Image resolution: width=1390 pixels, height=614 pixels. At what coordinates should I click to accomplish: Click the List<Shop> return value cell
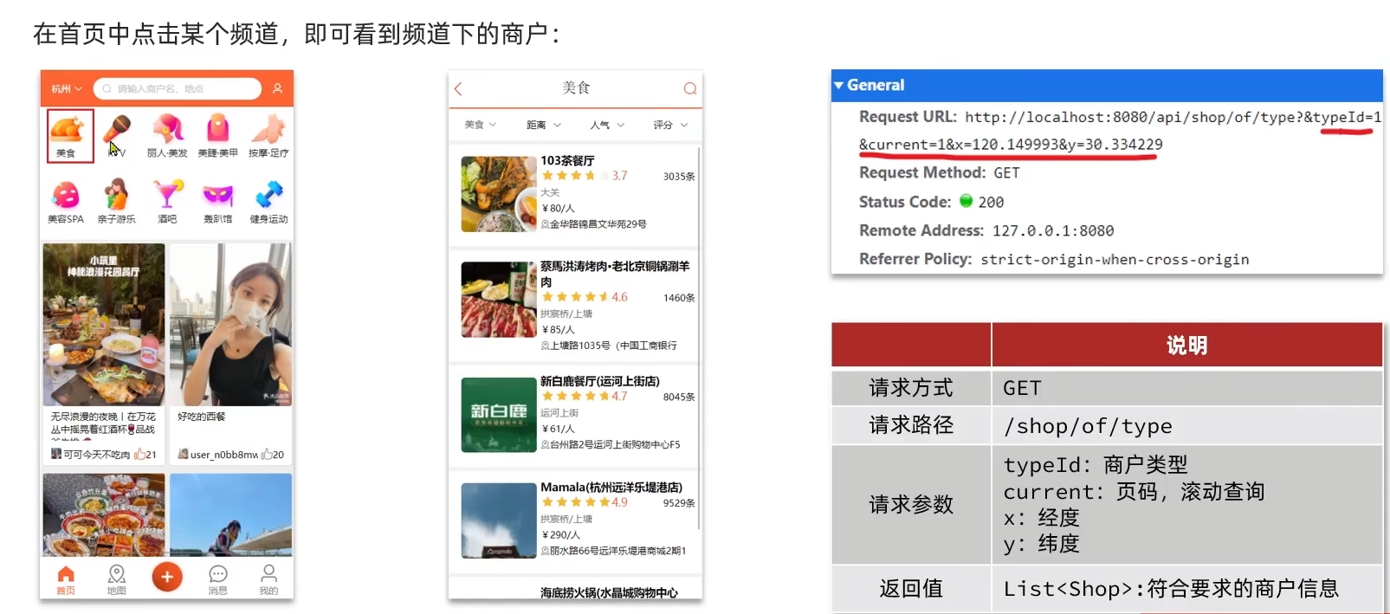click(1186, 589)
